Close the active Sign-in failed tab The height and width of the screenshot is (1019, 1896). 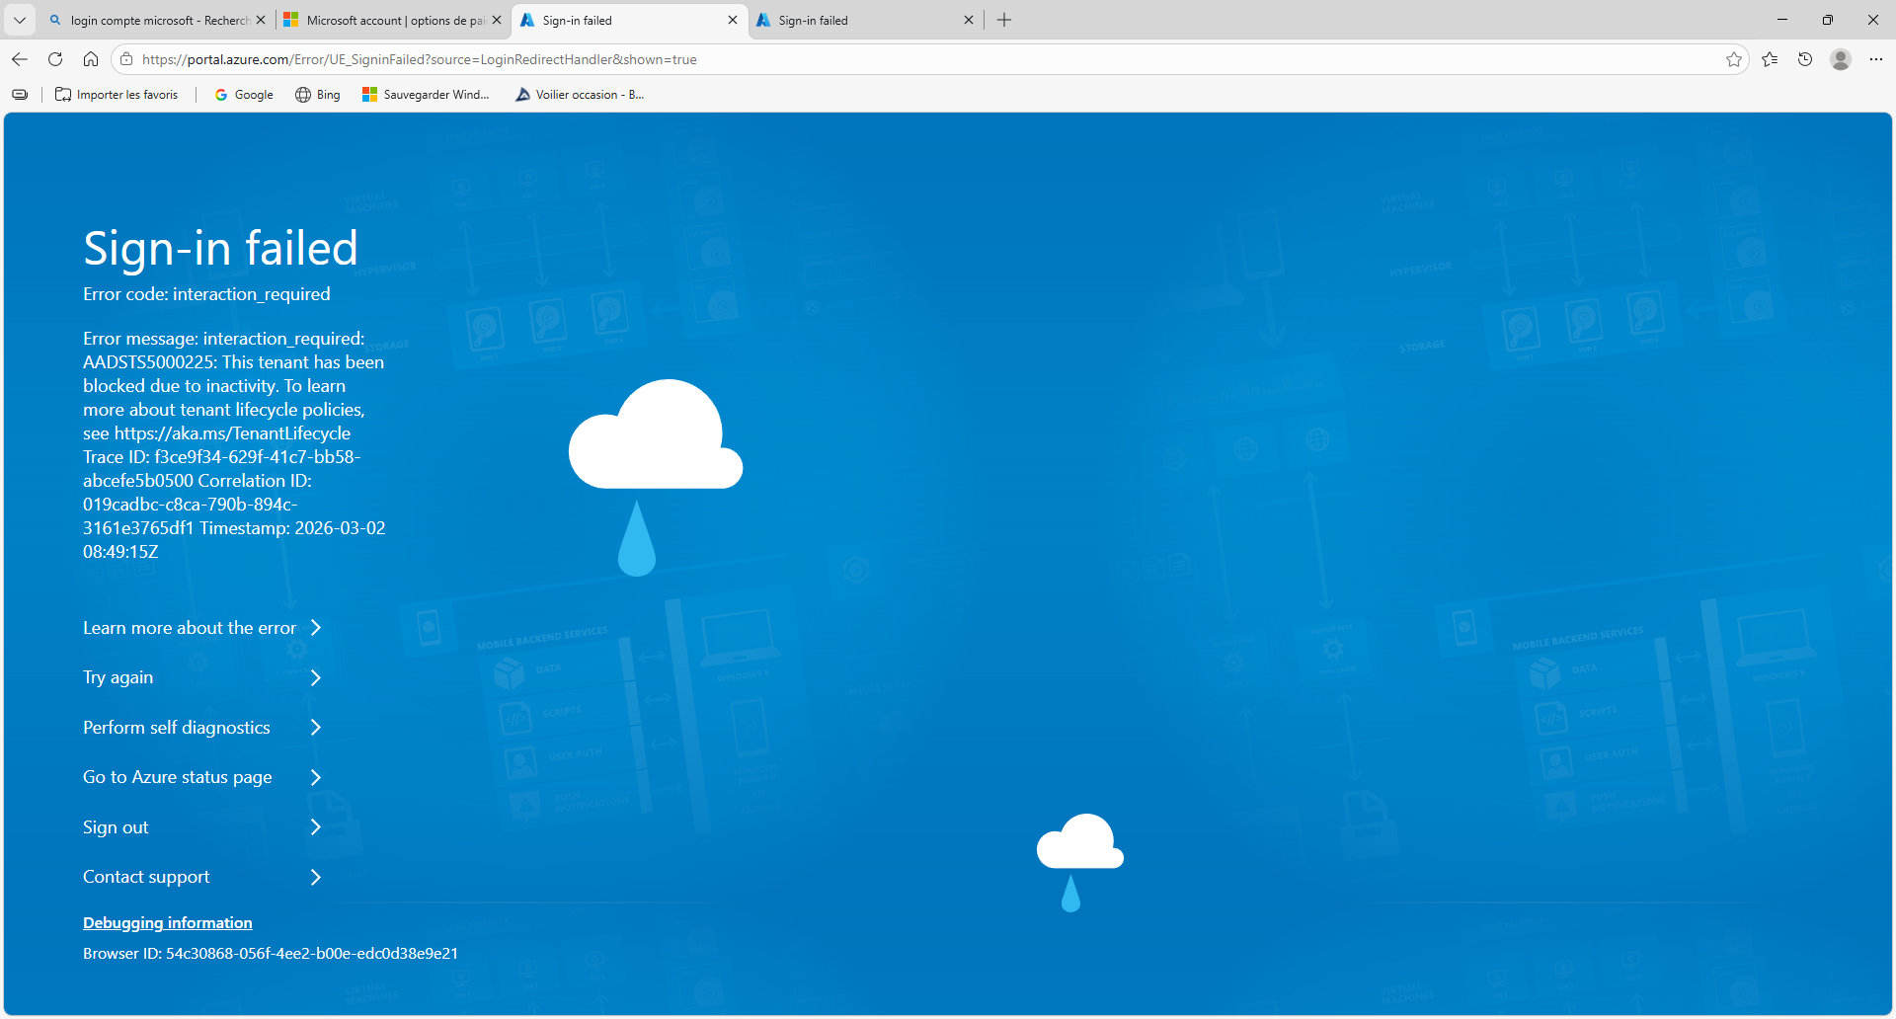[733, 20]
